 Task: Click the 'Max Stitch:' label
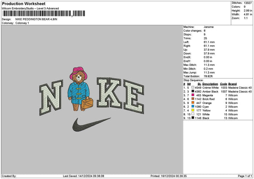point(190,65)
